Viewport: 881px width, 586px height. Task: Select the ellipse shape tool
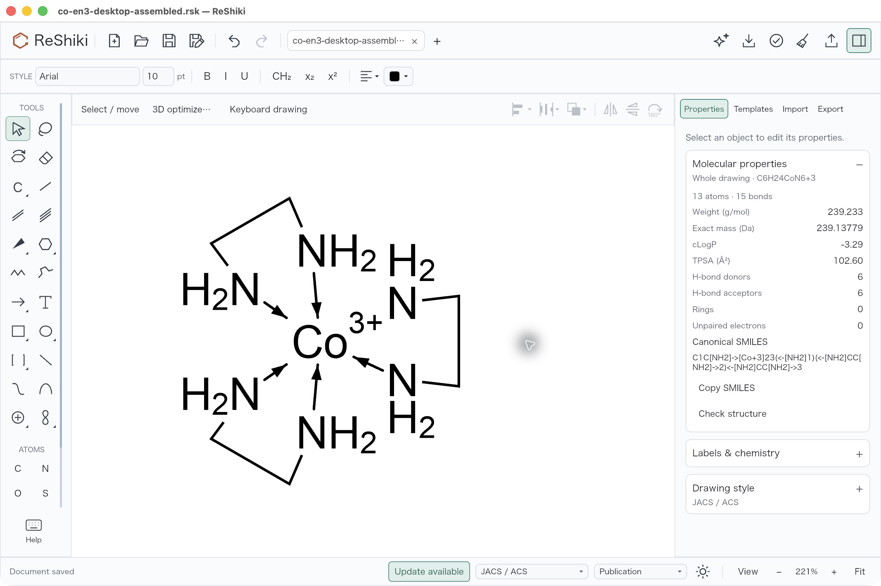pyautogui.click(x=45, y=331)
